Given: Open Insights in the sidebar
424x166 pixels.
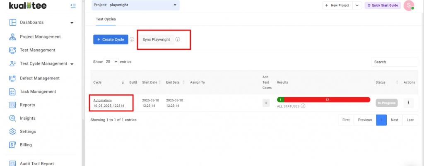Looking at the screenshot, I should tap(28, 118).
